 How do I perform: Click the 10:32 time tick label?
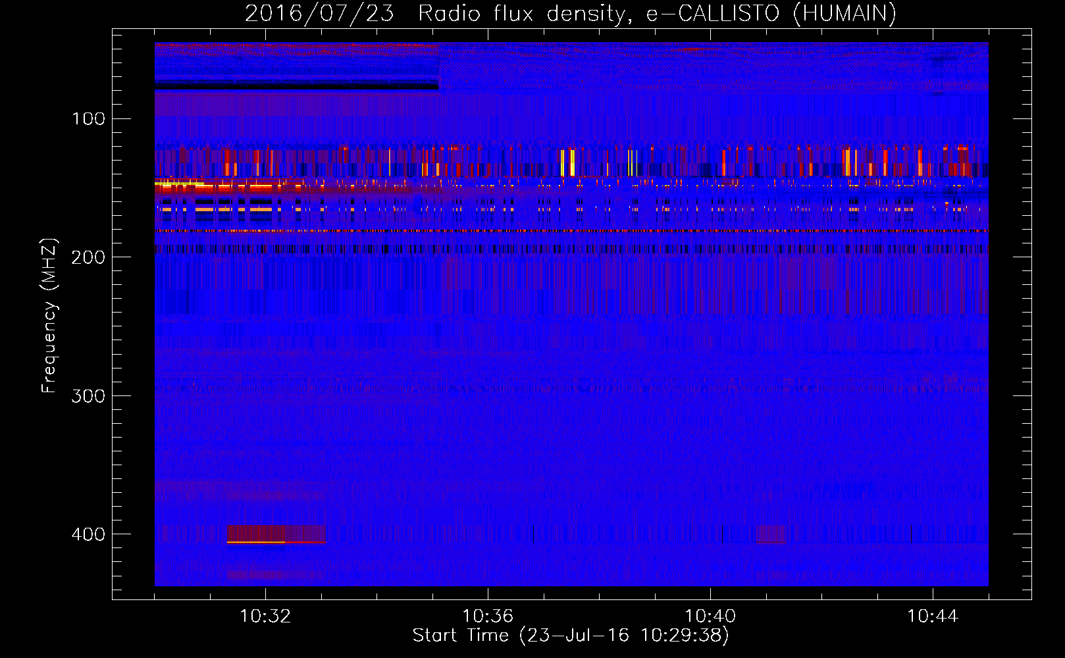point(265,616)
